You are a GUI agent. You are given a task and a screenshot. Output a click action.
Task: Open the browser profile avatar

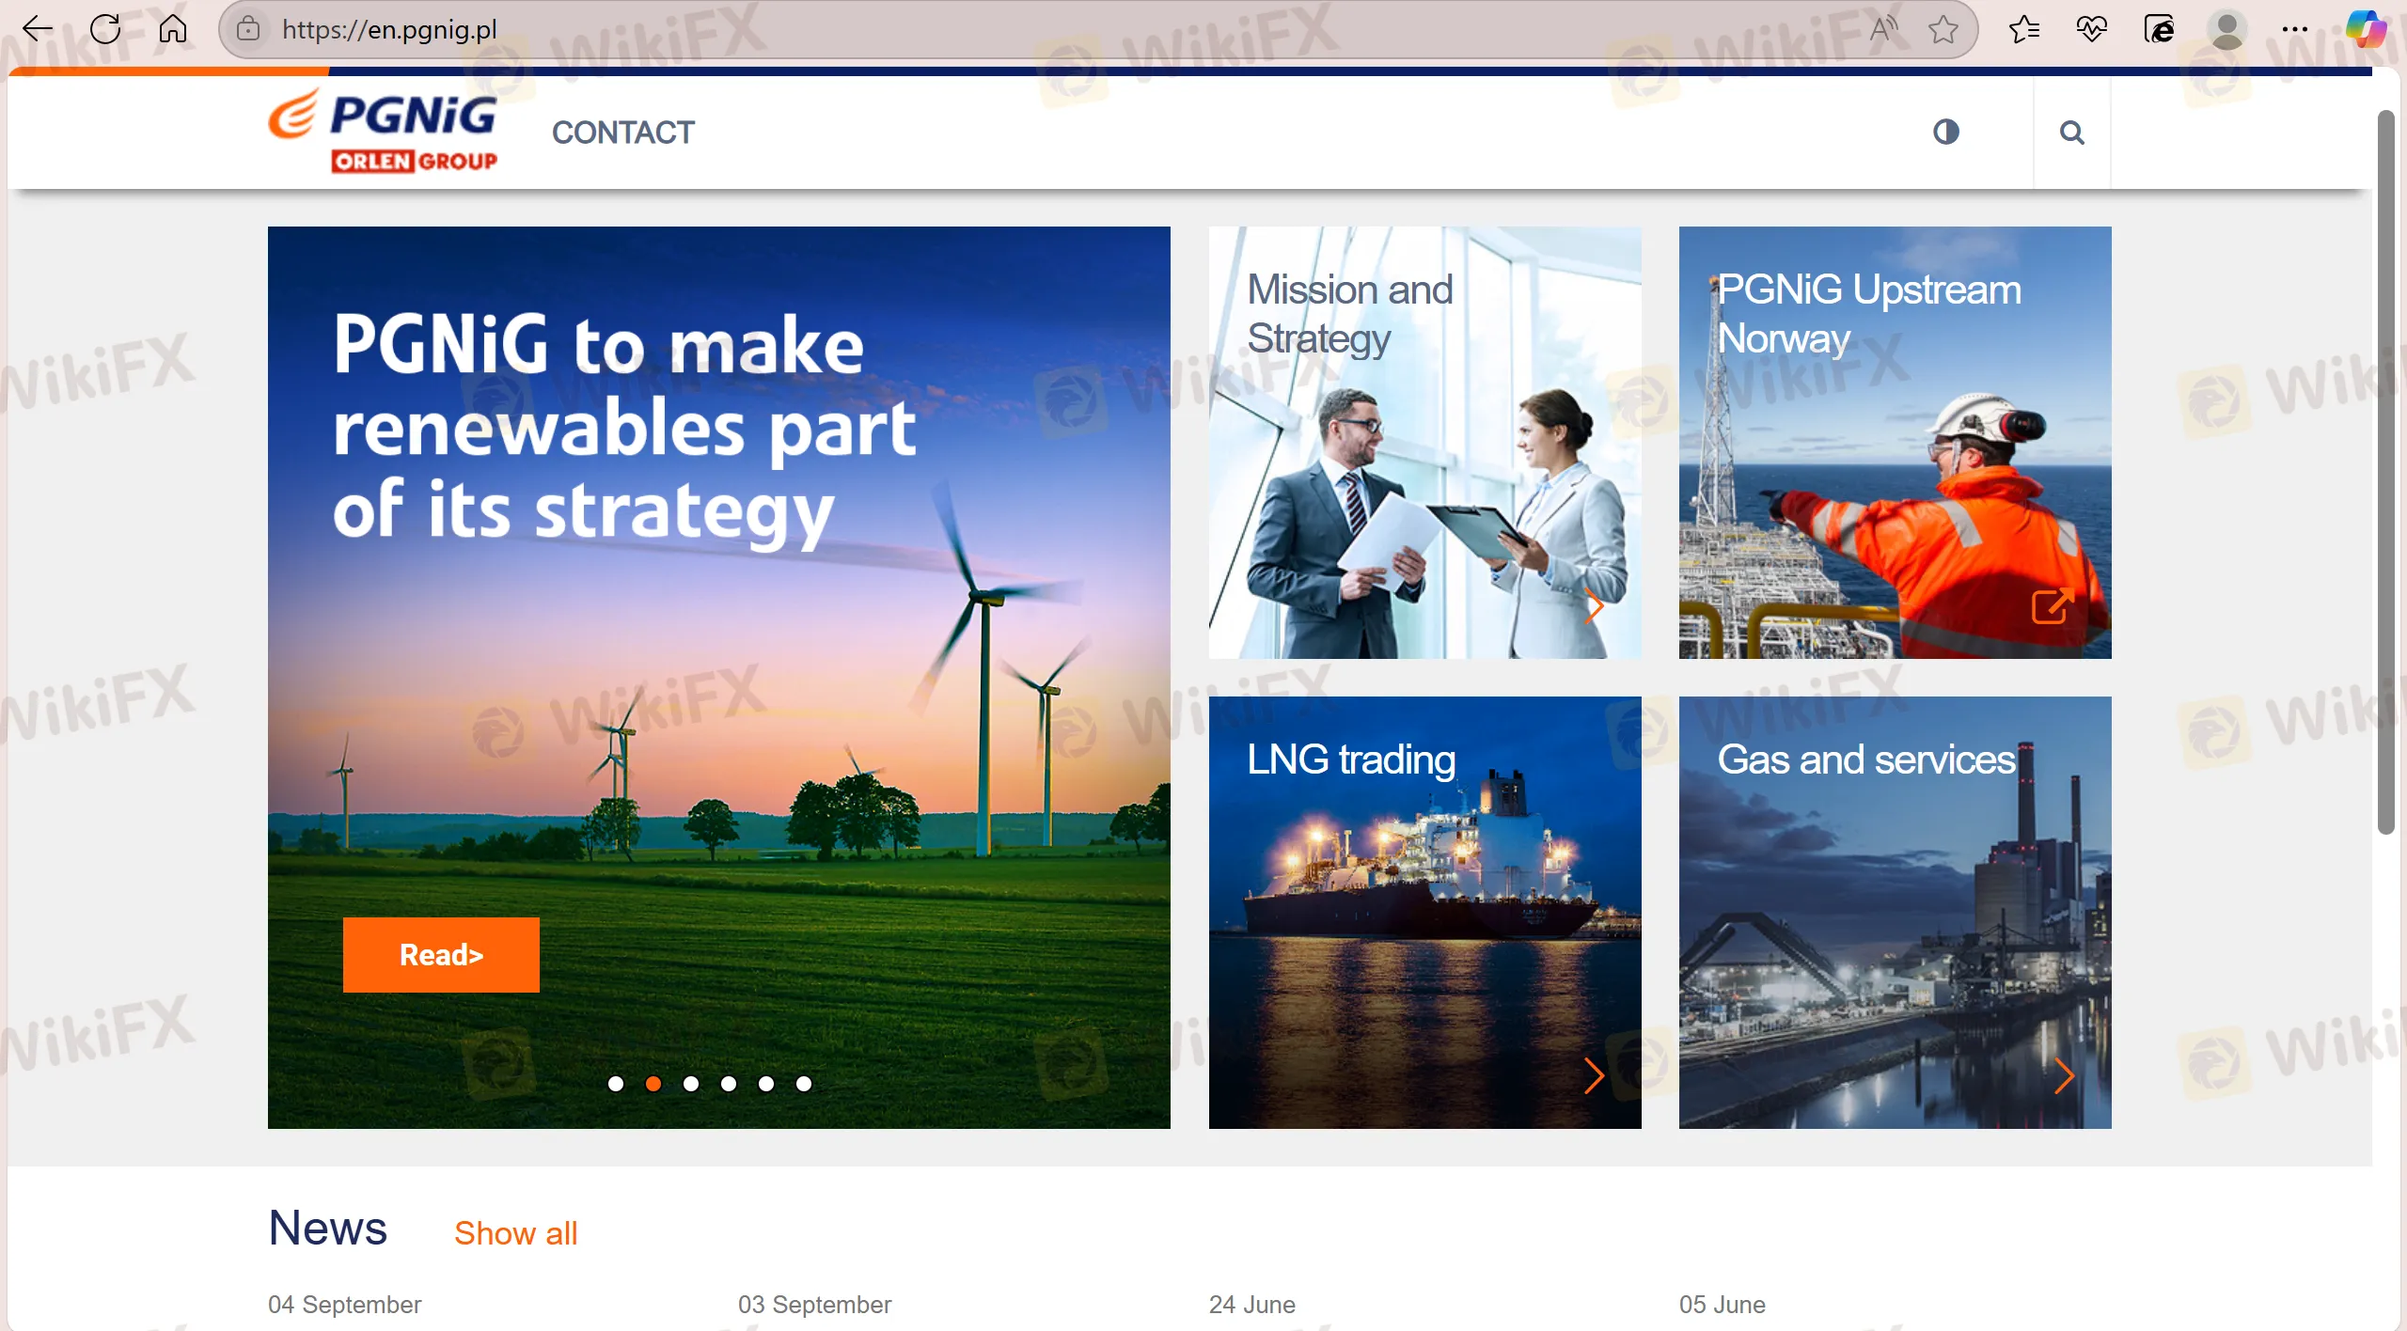pos(2227,28)
